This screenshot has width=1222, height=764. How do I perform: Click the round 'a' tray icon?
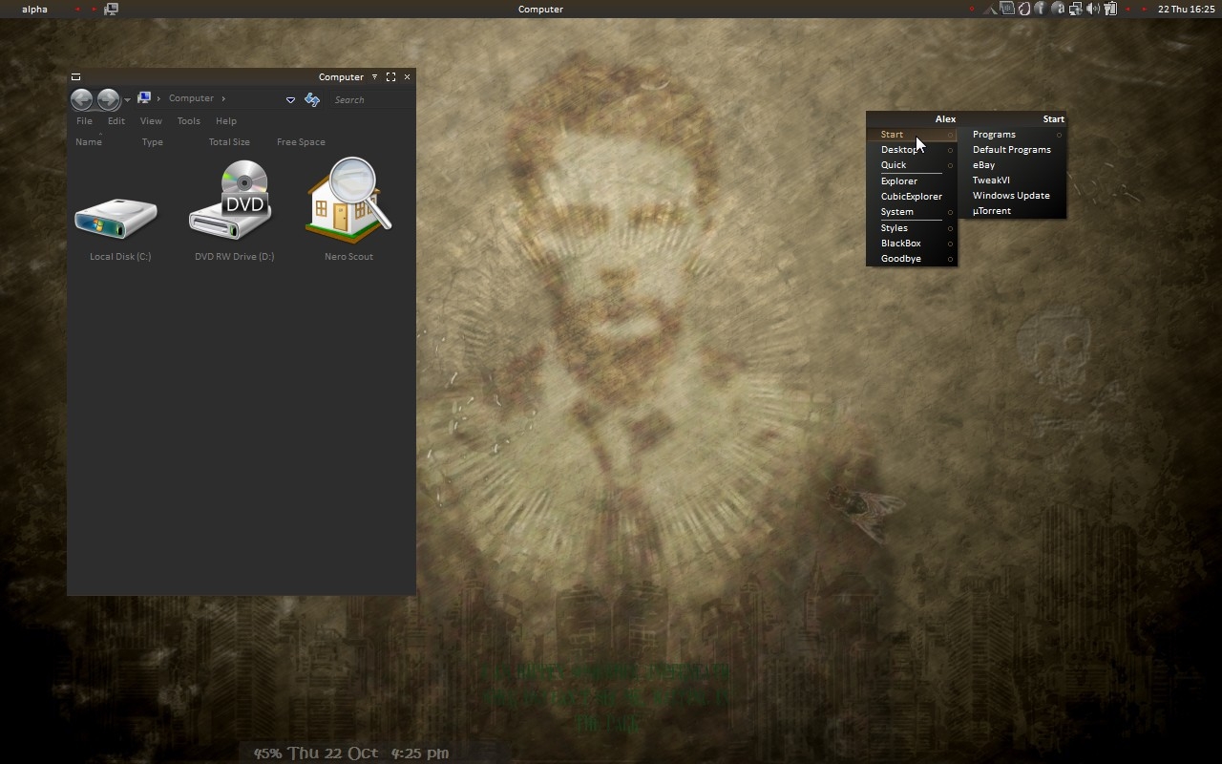tap(1058, 9)
